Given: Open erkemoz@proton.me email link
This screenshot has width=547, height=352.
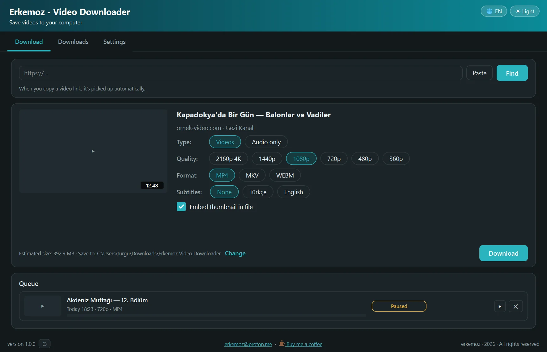Looking at the screenshot, I should pyautogui.click(x=248, y=344).
